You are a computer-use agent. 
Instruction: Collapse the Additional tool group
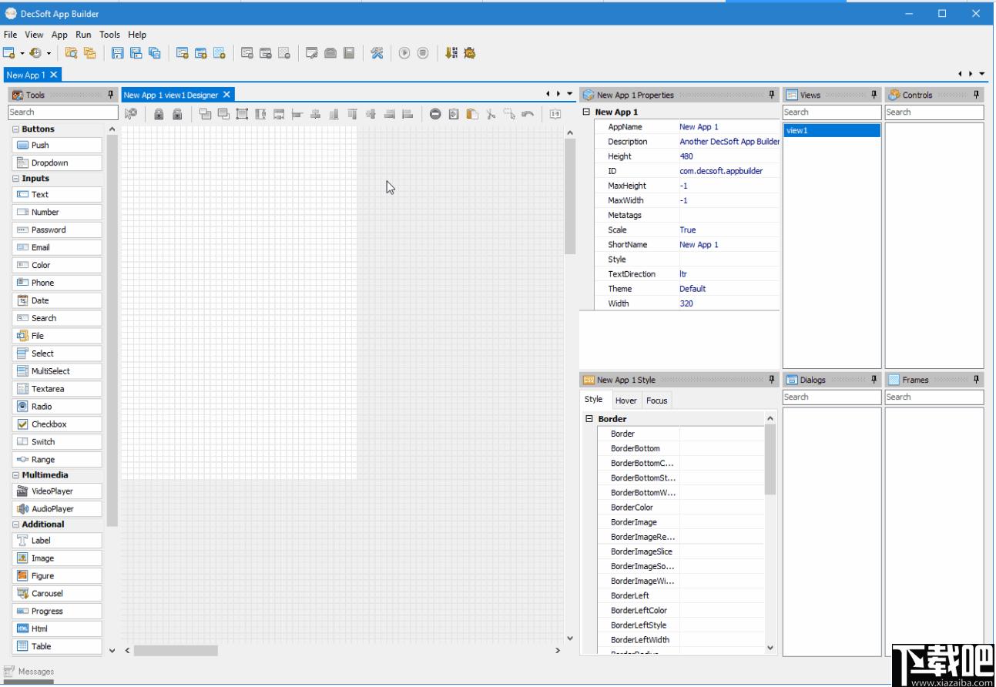(x=16, y=524)
